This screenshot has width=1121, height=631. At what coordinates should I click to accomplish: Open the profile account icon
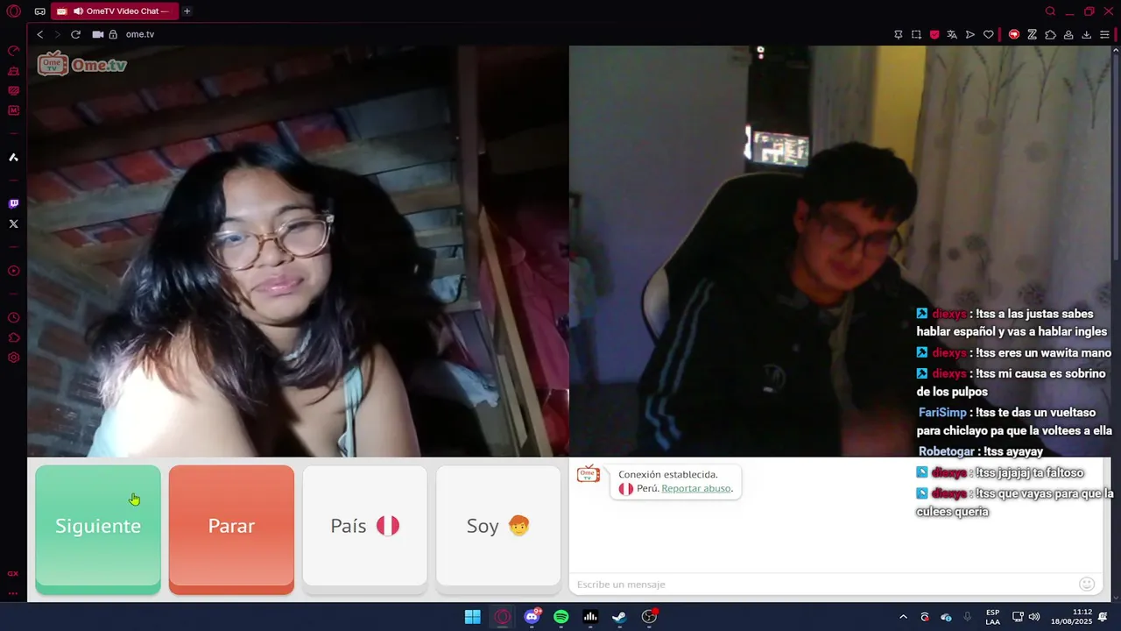pos(1068,34)
